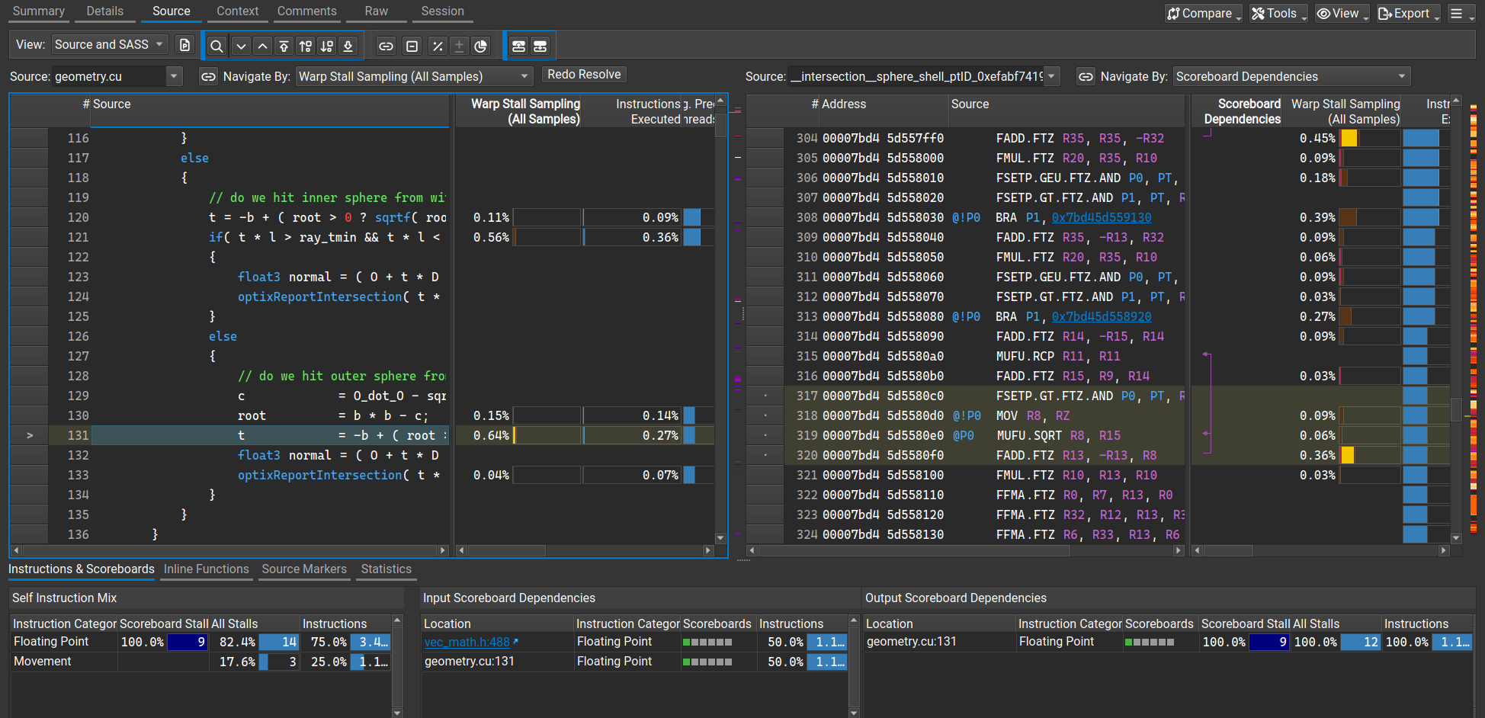Click the yellow stall bar for SASS row 304
Screen dimensions: 1485x718
tap(1349, 139)
